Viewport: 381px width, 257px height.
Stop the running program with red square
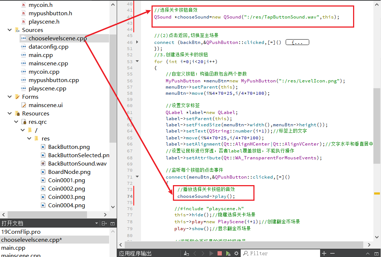point(220,253)
